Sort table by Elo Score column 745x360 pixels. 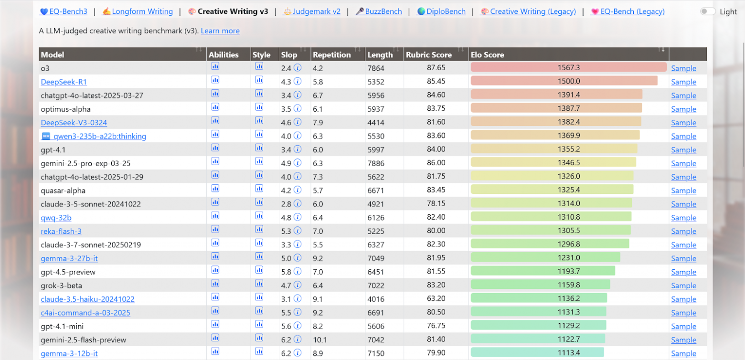click(487, 54)
